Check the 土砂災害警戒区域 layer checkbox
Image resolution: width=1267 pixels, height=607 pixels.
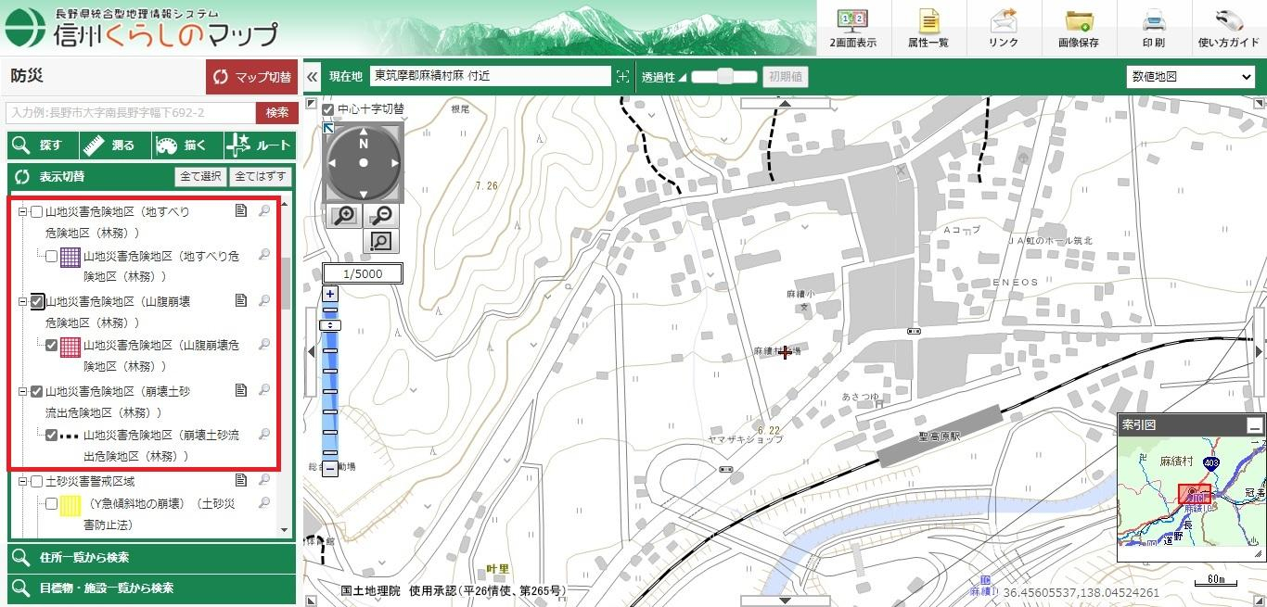tap(37, 482)
